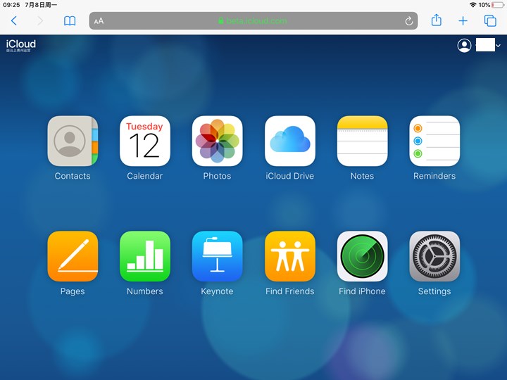Tap the Wi-Fi status icon
This screenshot has width=507, height=380.
tap(473, 5)
